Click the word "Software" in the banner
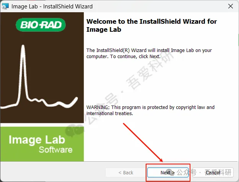 (55, 149)
